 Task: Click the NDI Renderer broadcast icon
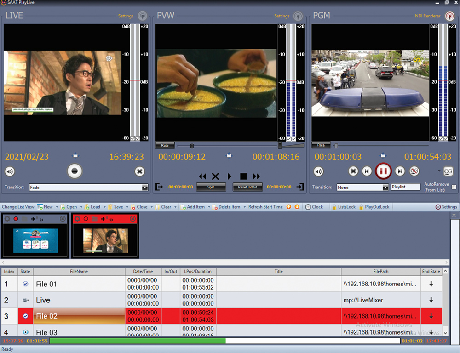click(x=448, y=17)
